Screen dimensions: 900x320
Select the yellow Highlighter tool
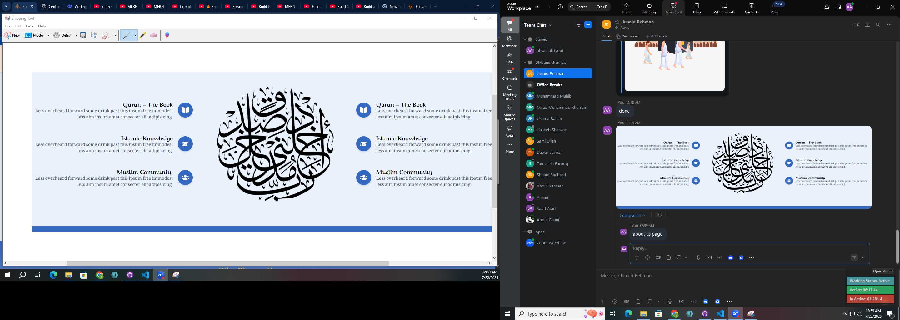142,35
